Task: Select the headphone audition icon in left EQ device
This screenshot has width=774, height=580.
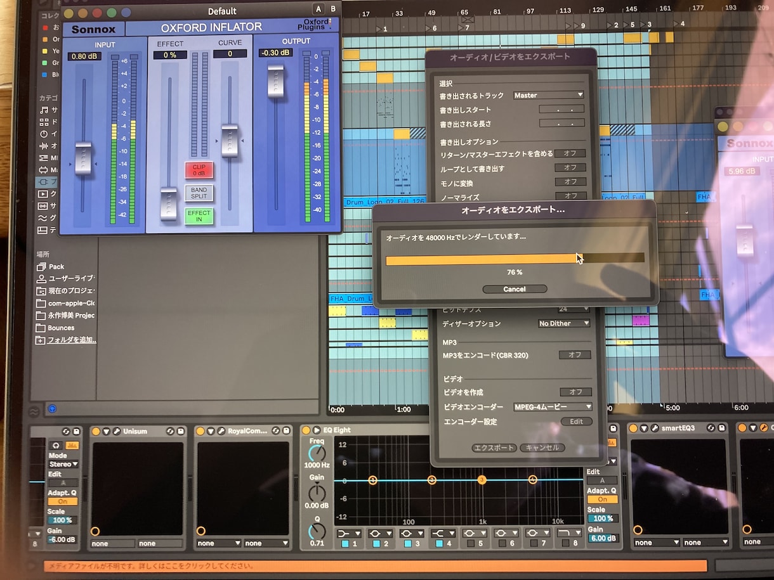Action: tap(56, 446)
